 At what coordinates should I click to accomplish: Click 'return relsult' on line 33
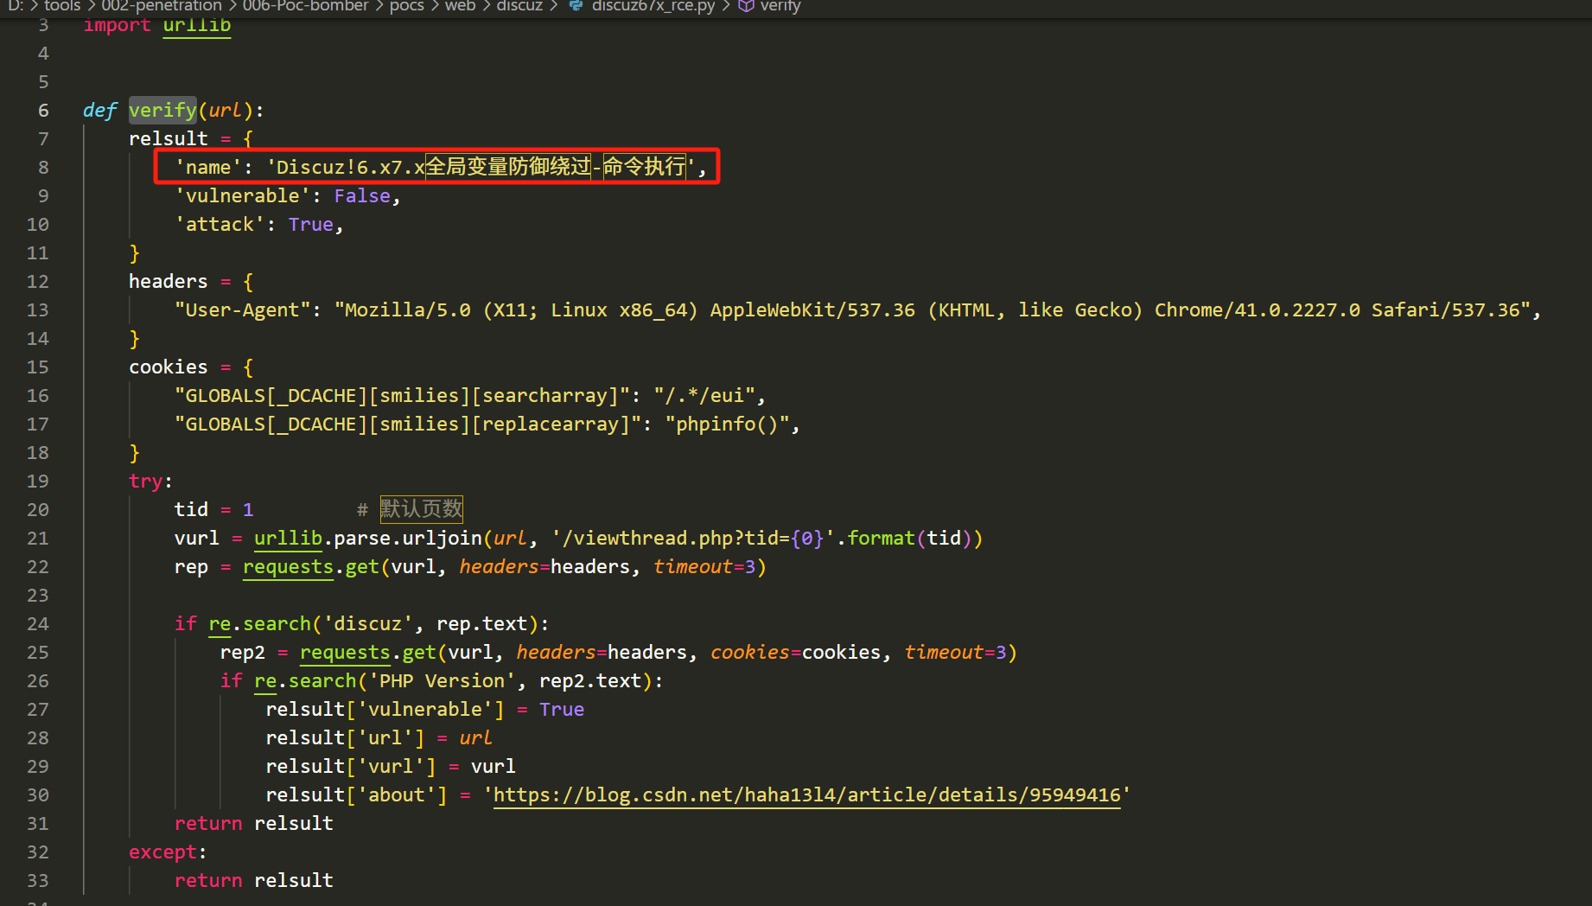coord(254,881)
